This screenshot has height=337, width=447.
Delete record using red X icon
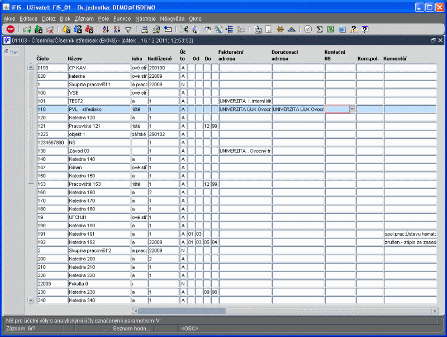(50, 29)
